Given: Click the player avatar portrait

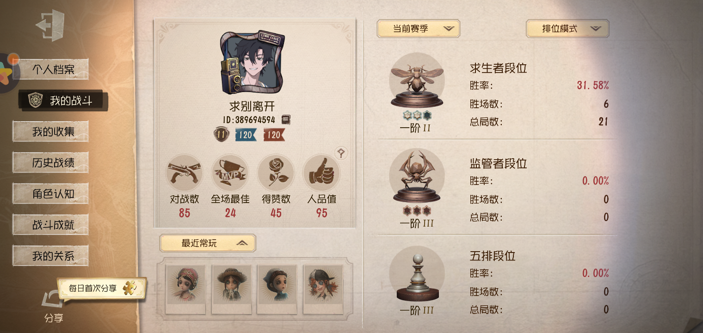Looking at the screenshot, I should [x=252, y=63].
